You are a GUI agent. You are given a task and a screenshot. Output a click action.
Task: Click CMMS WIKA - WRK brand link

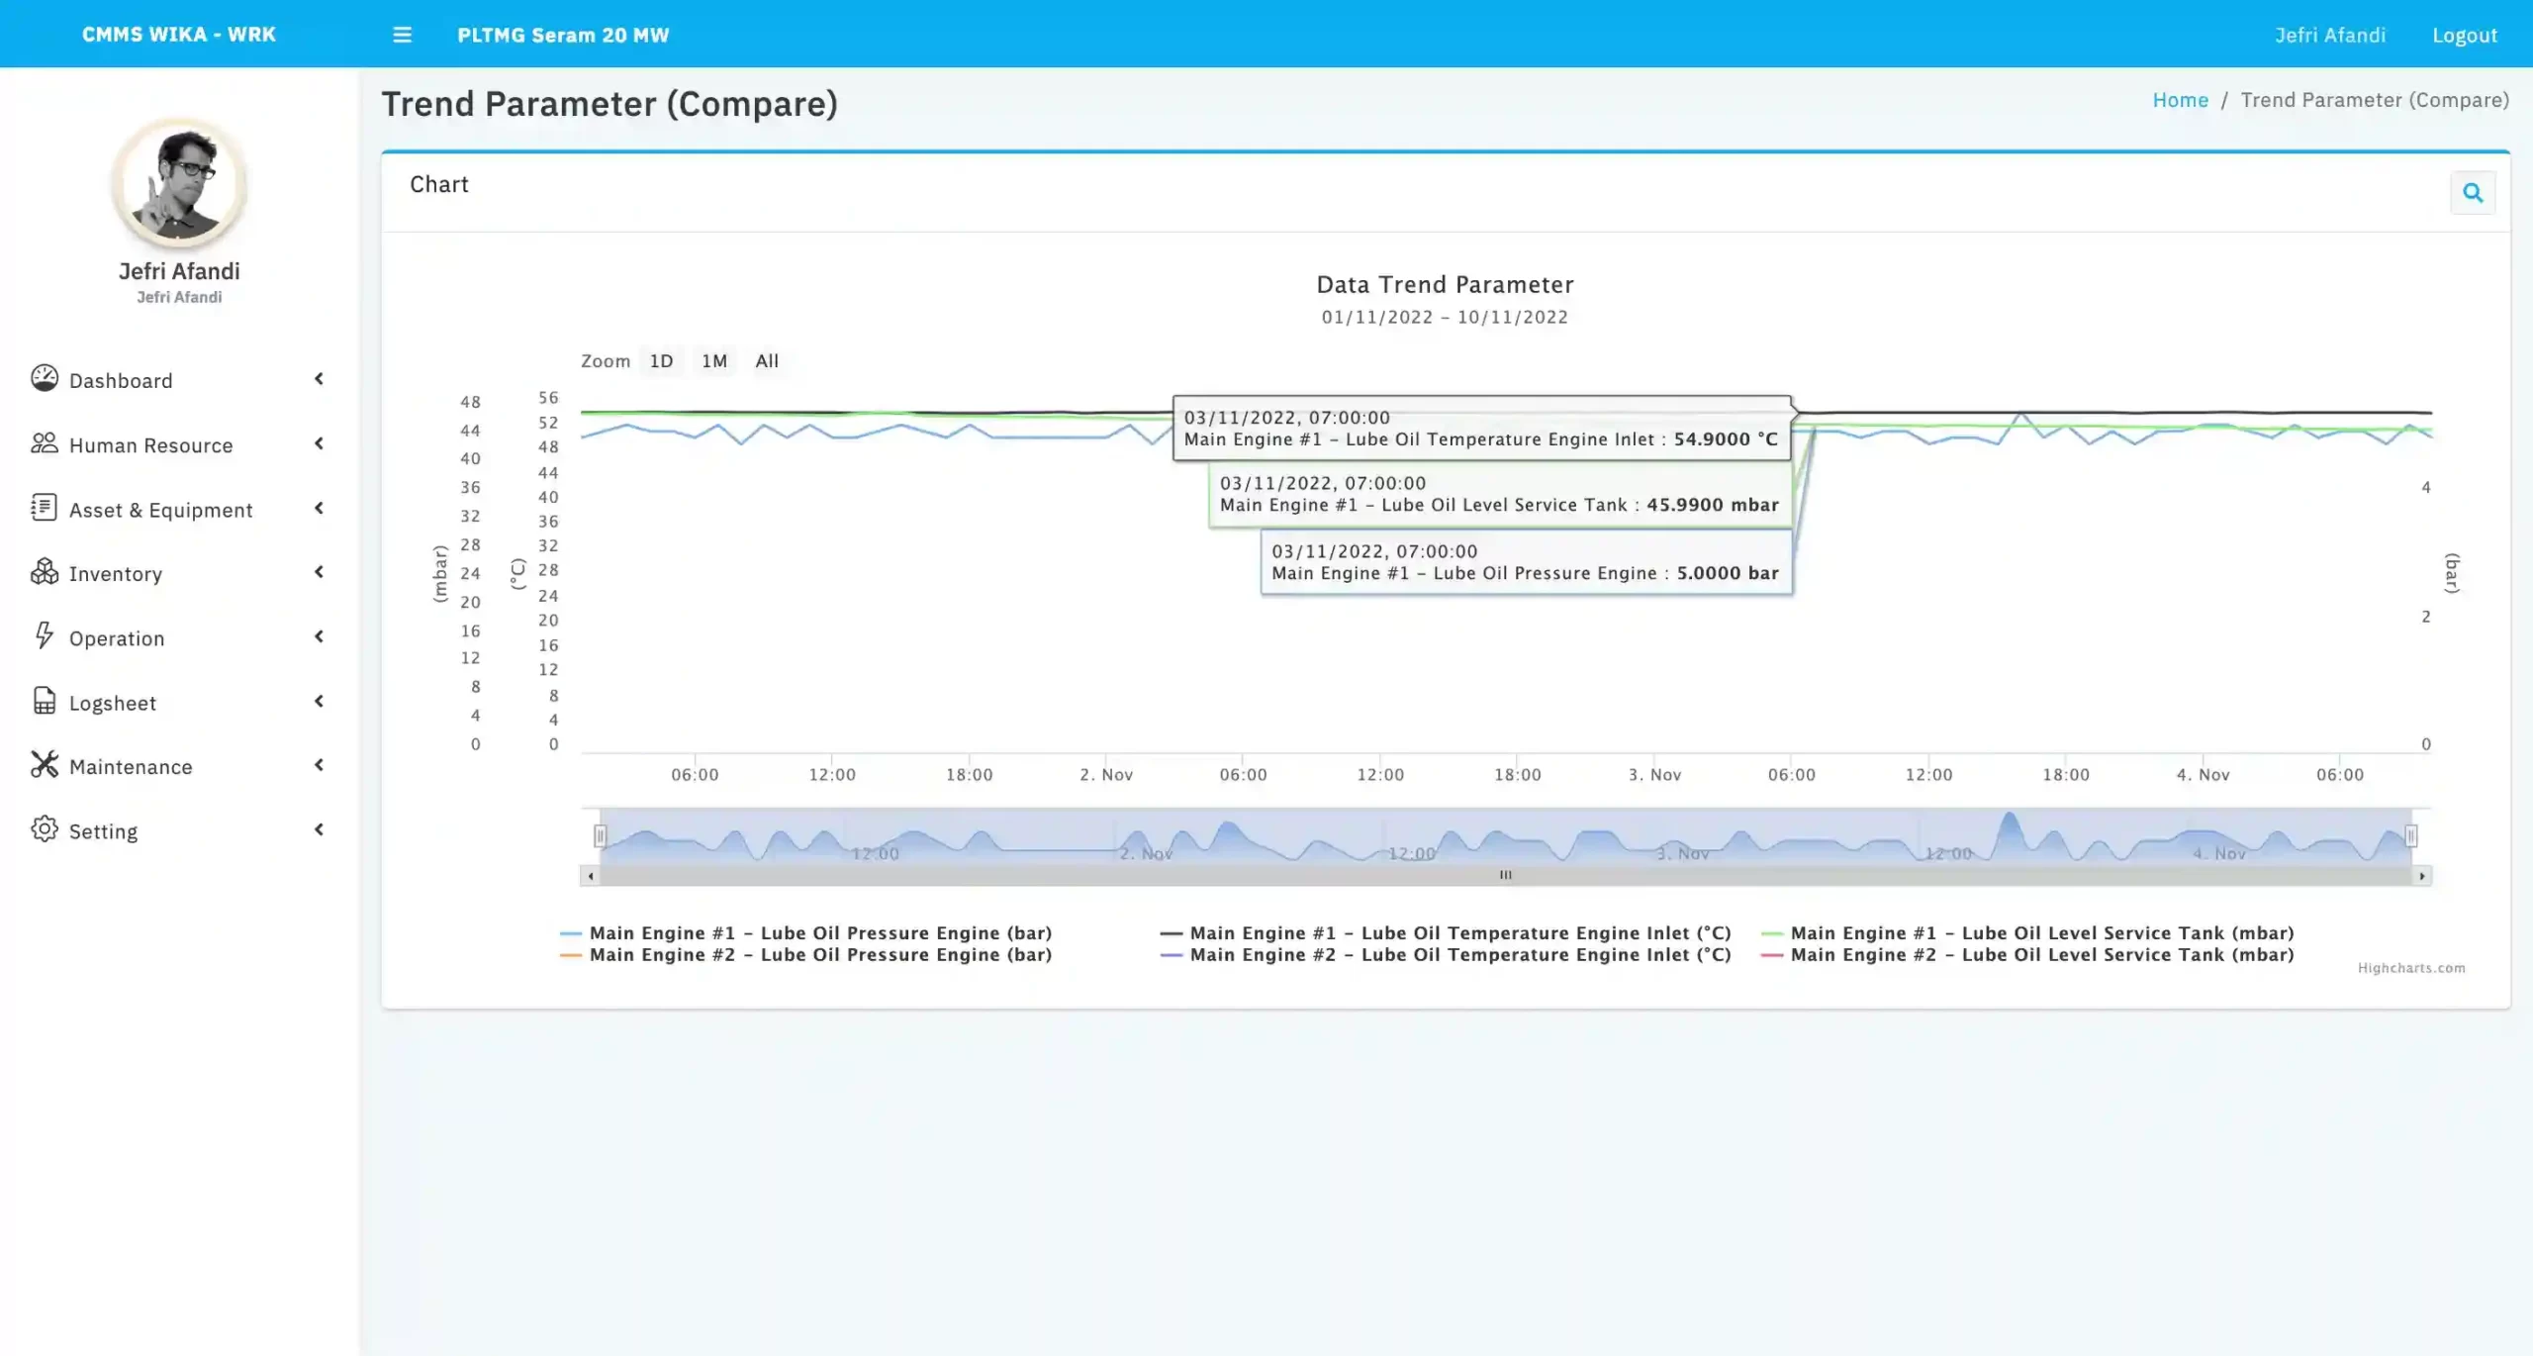coord(179,35)
